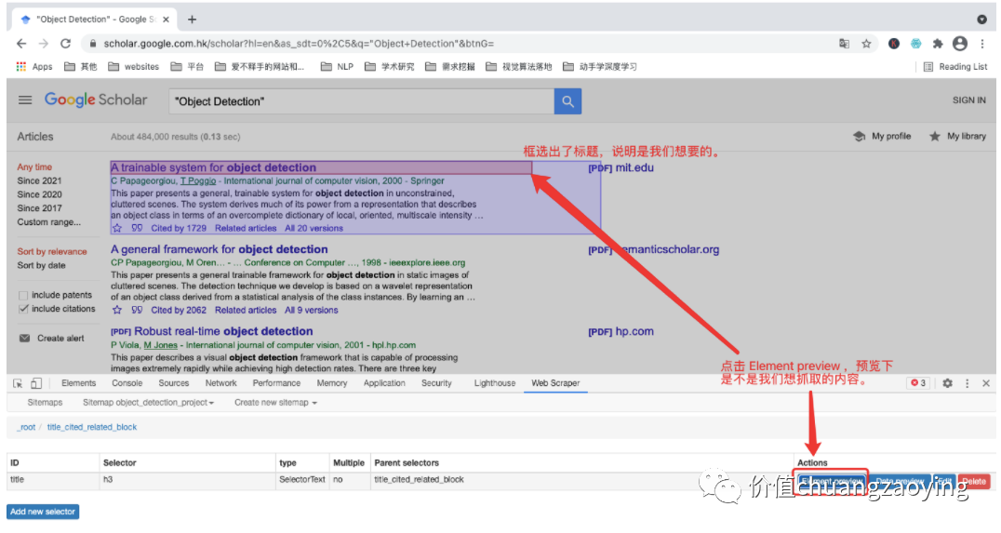The width and height of the screenshot is (1001, 533).
Task: Open the extensions puzzle icon
Action: pos(937,44)
